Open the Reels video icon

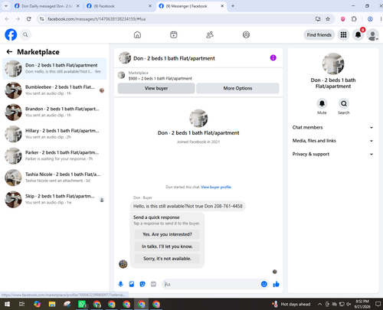tap(174, 34)
